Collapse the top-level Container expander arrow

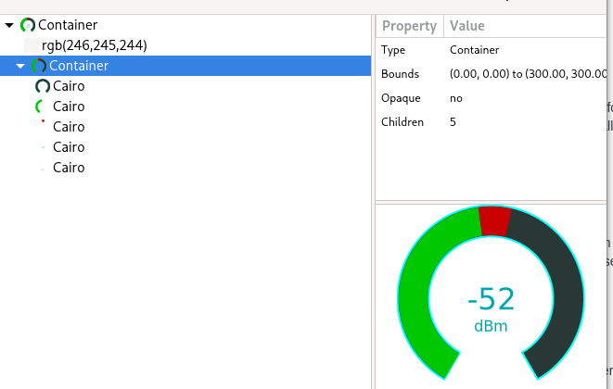coord(9,25)
